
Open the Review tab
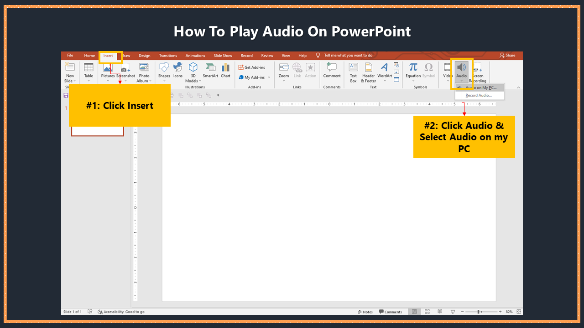(267, 56)
